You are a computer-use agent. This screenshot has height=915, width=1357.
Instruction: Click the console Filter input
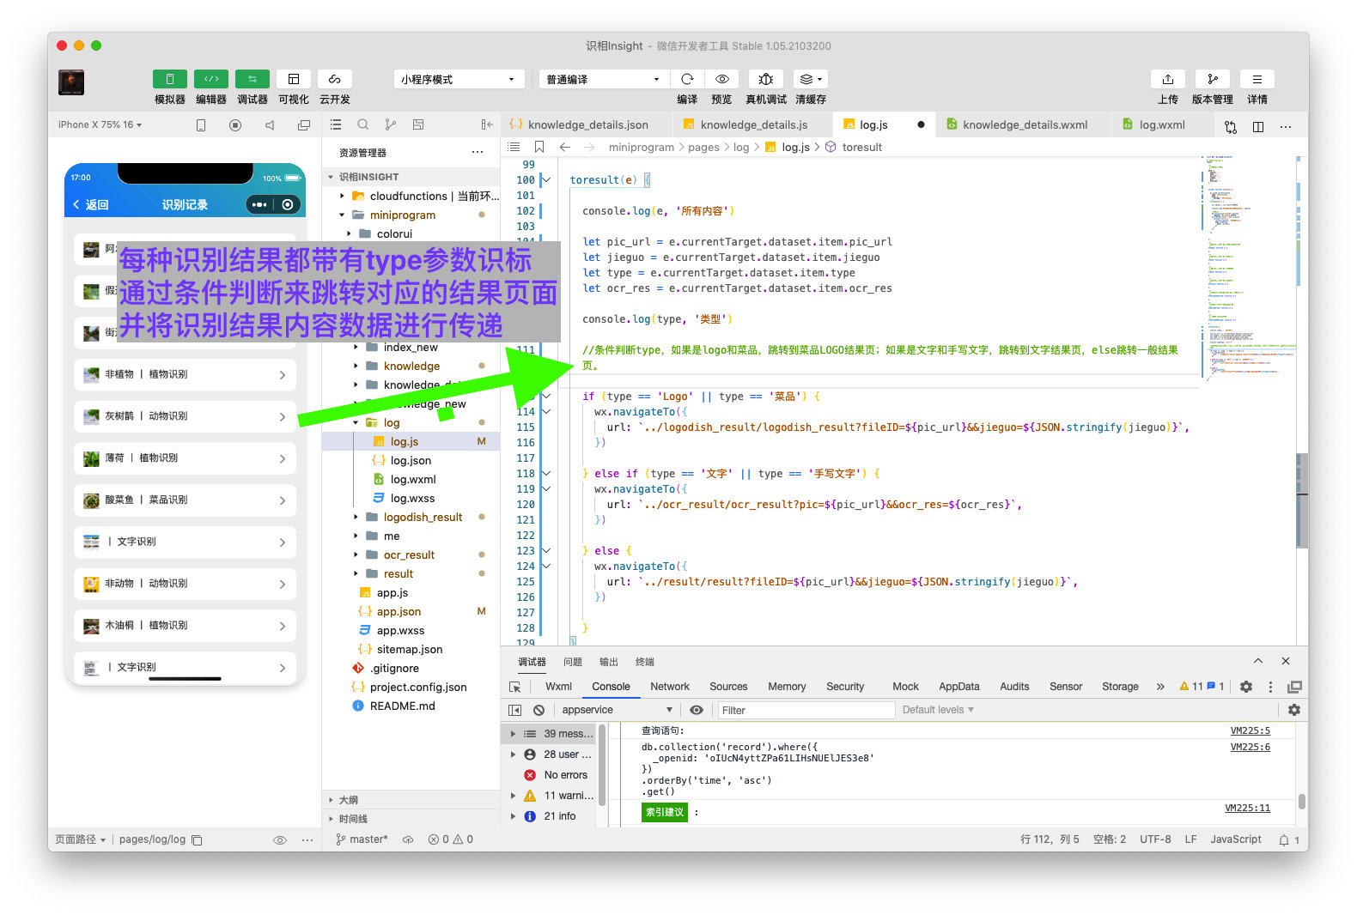806,710
